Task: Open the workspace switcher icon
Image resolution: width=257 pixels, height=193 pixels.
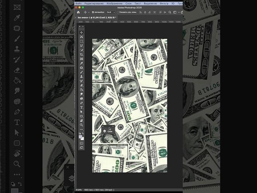Action: coord(175,12)
